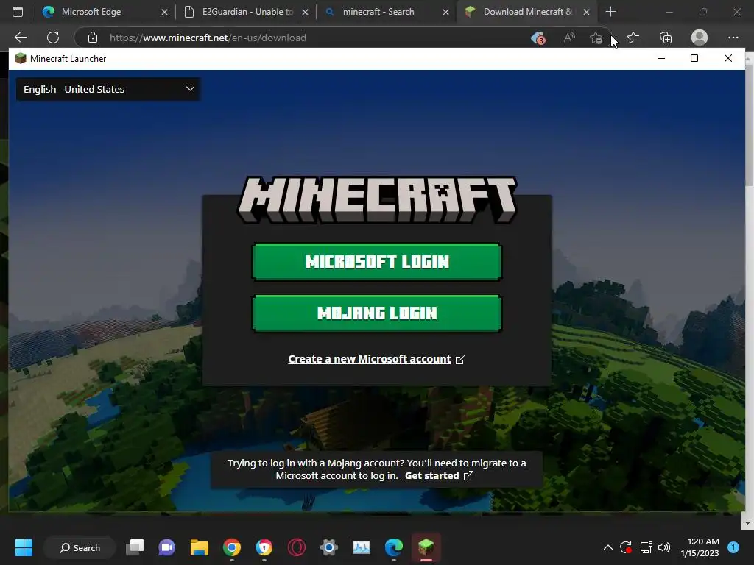Open Edge tab actions menu icon
Image resolution: width=754 pixels, height=565 pixels.
(18, 12)
